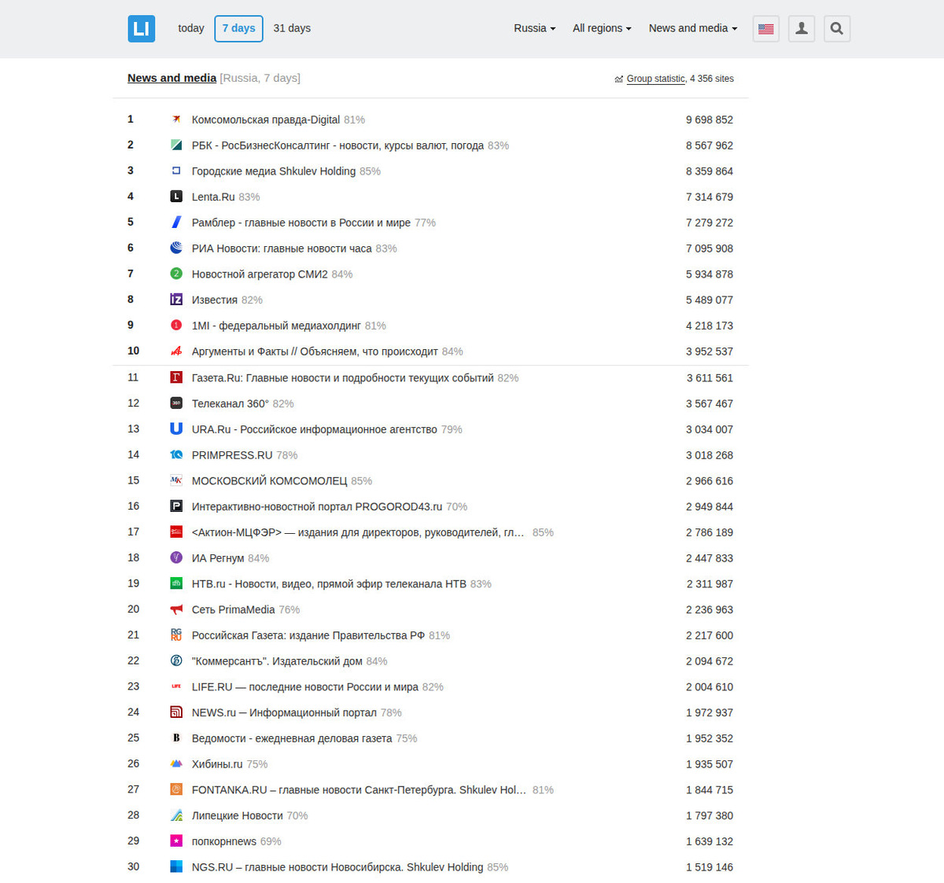Click the Комсомольская правда favicon
The image size is (944, 883).
point(176,120)
